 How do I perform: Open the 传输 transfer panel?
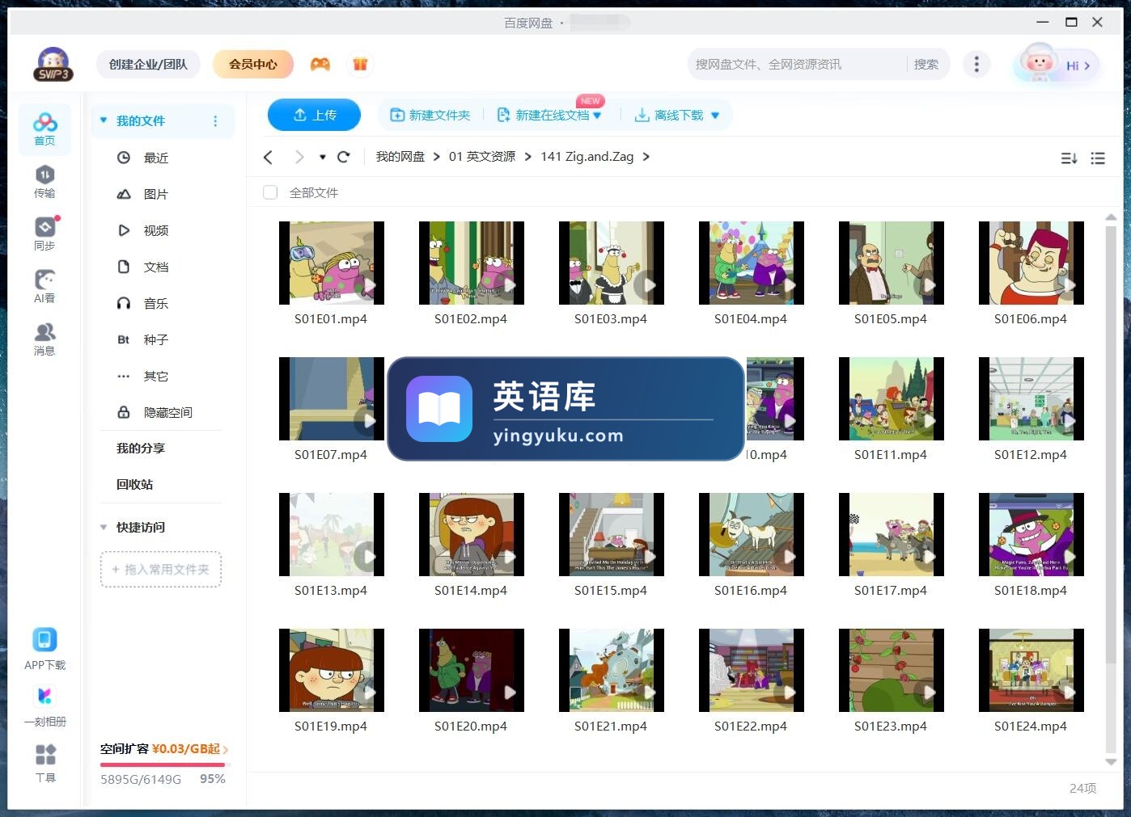[44, 182]
